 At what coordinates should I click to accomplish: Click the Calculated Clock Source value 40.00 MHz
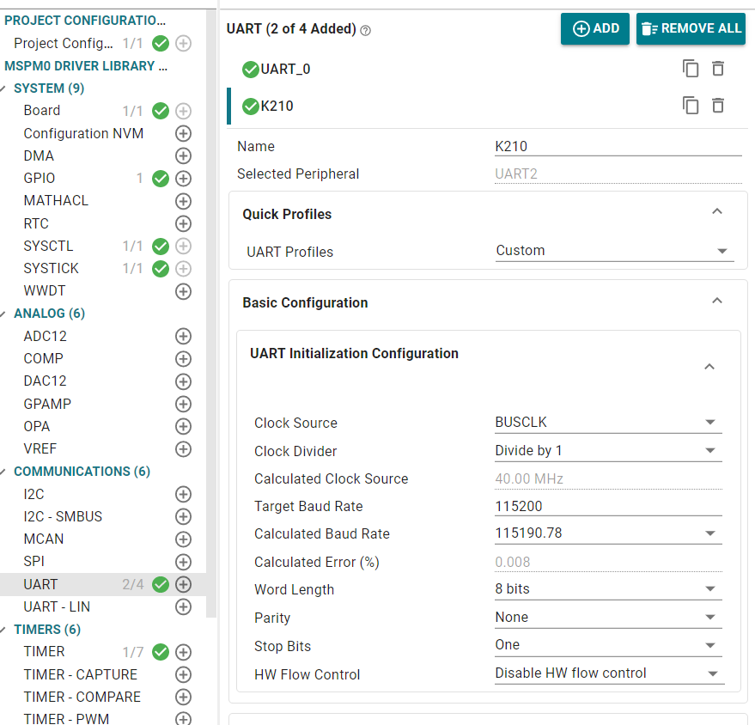click(x=529, y=479)
